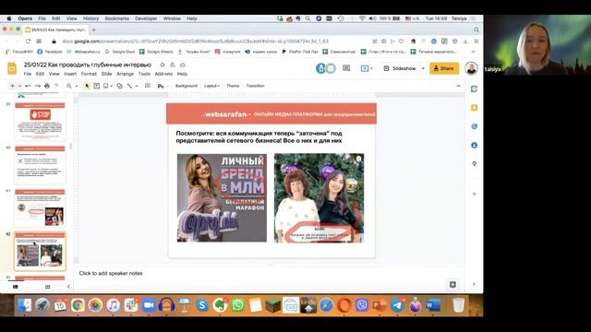Open Spotlight search in menu bar
The image size is (591, 332).
308,18
